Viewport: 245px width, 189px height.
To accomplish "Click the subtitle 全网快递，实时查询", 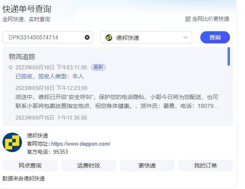I will click(26, 19).
